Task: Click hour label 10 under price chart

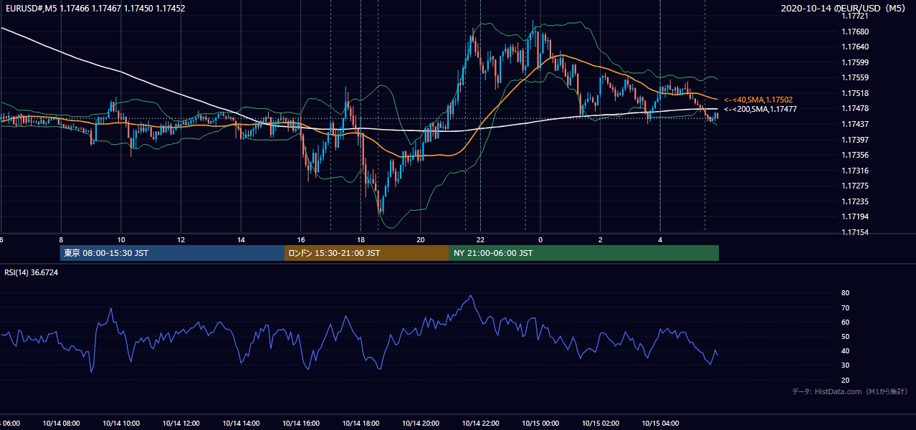Action: click(121, 239)
